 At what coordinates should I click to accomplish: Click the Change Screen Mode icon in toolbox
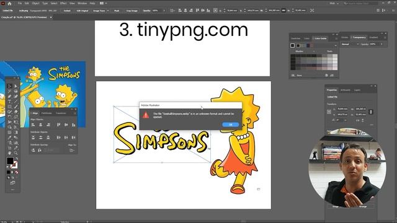tap(12, 183)
